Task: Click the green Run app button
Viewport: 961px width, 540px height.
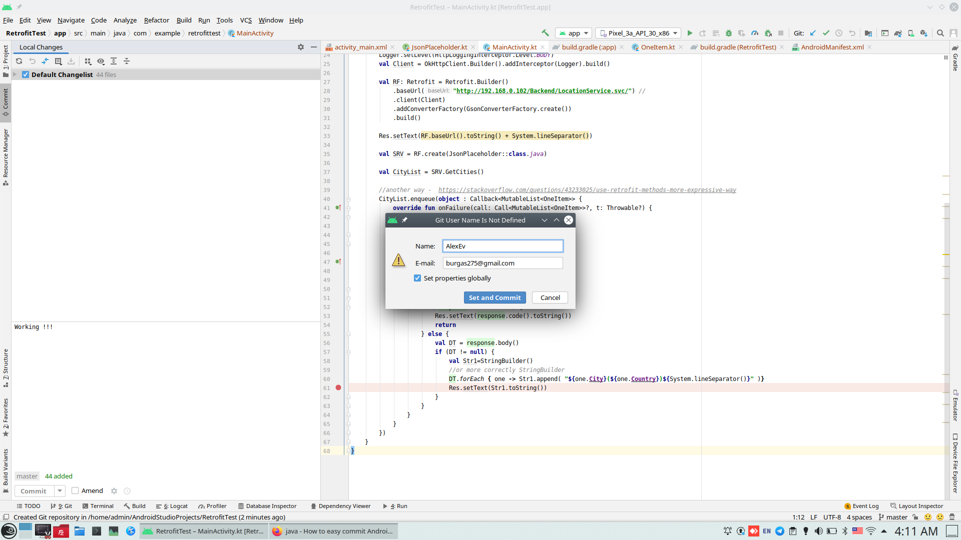Action: point(690,33)
